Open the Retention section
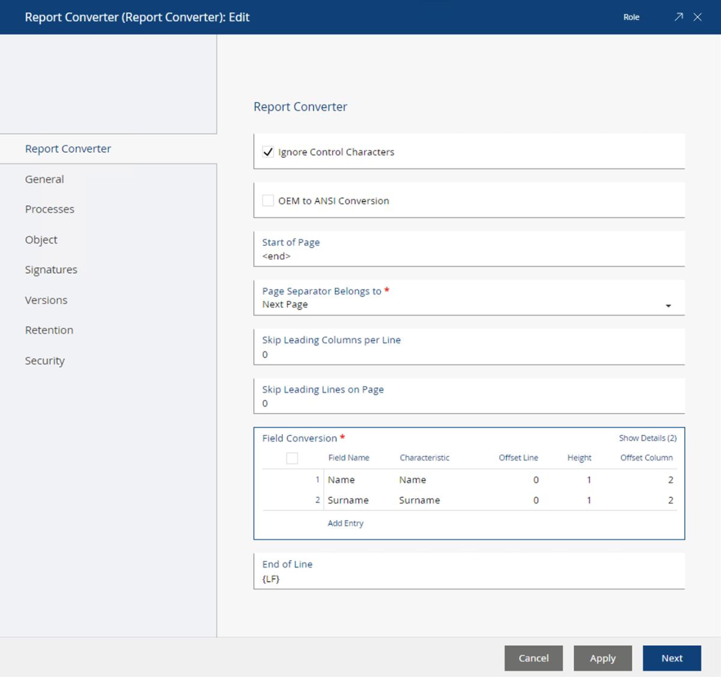The image size is (721, 677). [x=49, y=330]
